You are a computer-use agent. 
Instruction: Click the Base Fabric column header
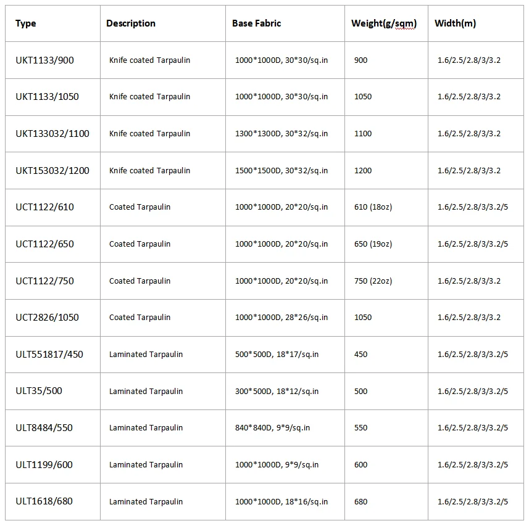[256, 23]
